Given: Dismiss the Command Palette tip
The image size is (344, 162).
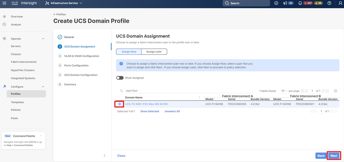Looking at the screenshot, I should point(41,136).
